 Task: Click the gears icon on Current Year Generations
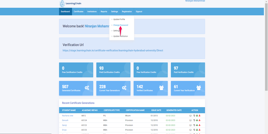pos(124,88)
